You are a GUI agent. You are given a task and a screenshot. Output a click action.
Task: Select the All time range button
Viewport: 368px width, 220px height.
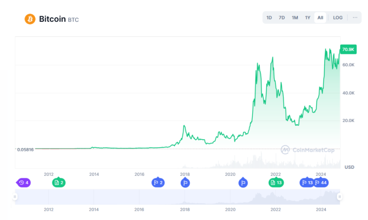pos(320,18)
